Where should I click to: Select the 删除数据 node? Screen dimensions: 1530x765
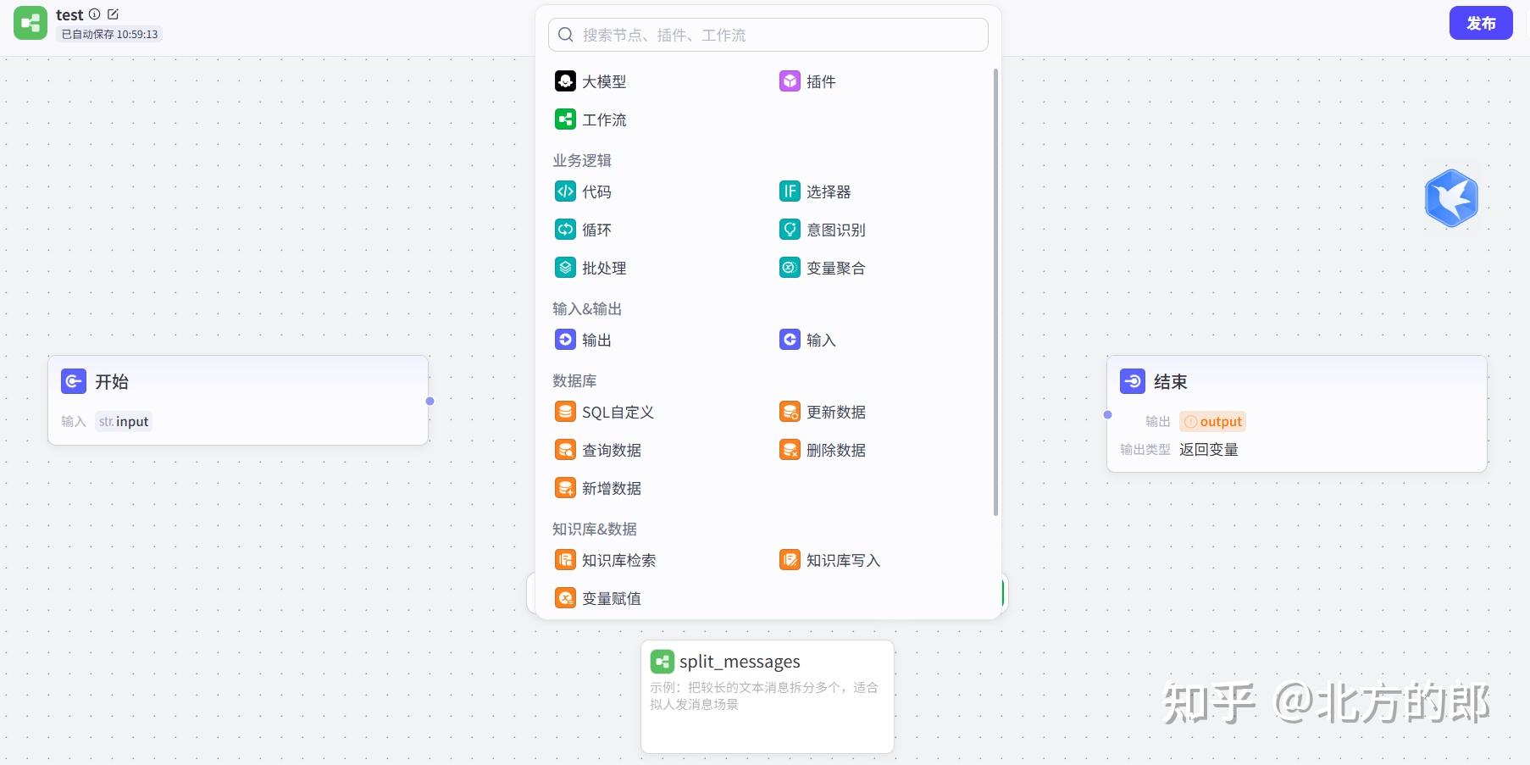point(823,450)
